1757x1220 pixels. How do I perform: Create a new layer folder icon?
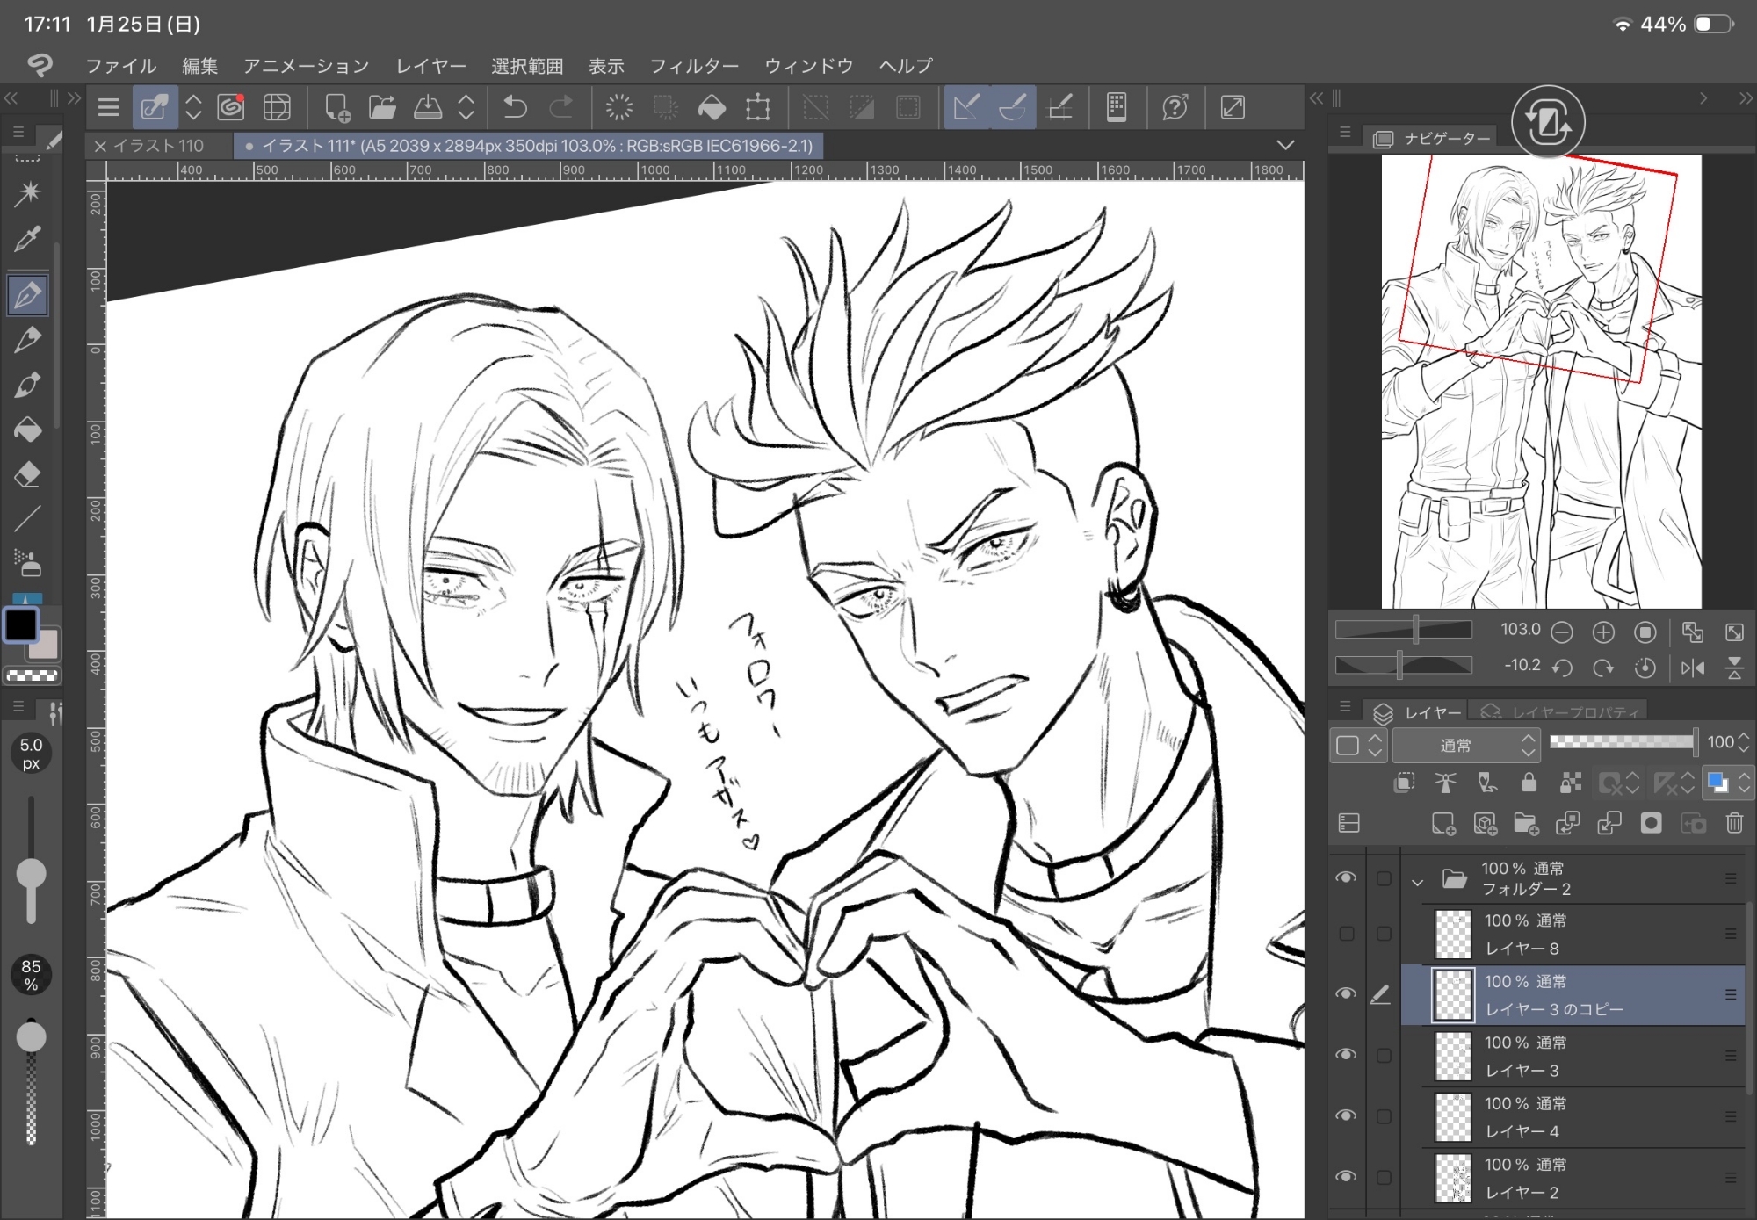(x=1526, y=823)
